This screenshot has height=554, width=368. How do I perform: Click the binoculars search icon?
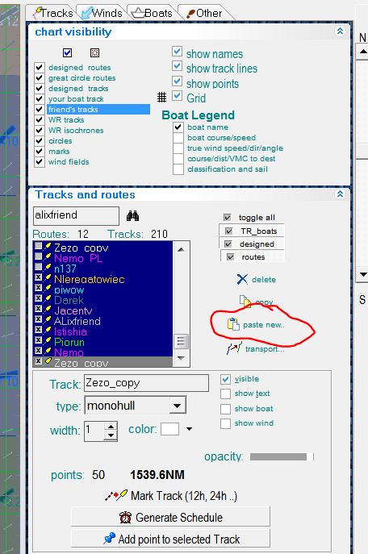[x=132, y=215]
